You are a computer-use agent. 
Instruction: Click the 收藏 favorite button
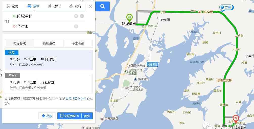(x=47, y=116)
